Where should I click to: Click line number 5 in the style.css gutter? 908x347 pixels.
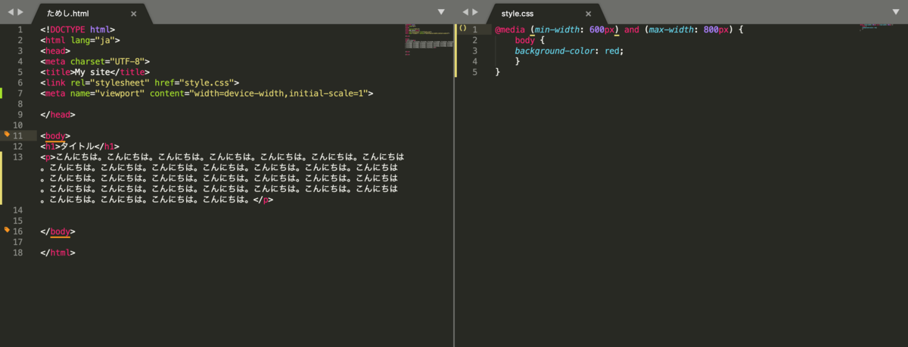tap(474, 72)
